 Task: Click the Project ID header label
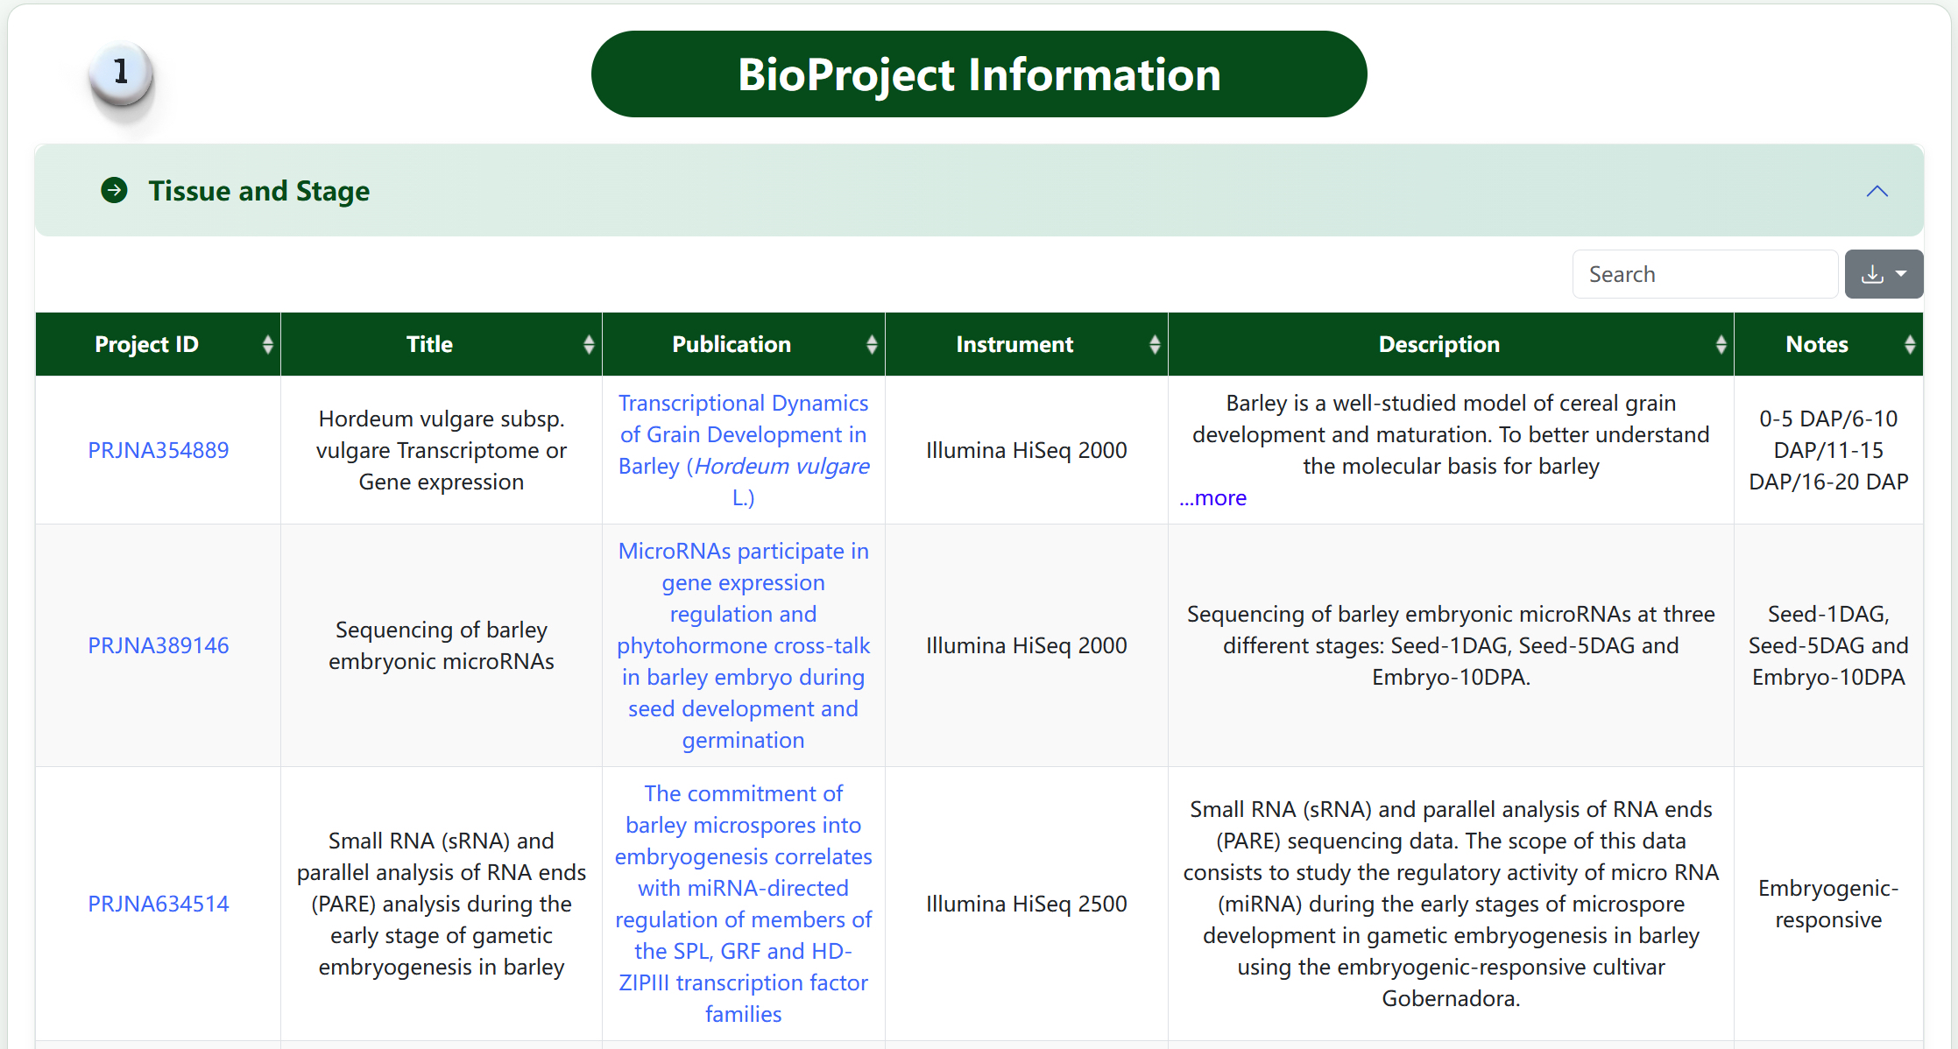pyautogui.click(x=146, y=344)
